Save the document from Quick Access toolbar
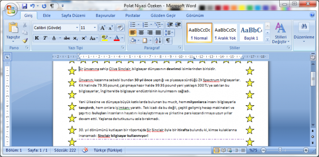319x157 pixels. tap(25, 6)
